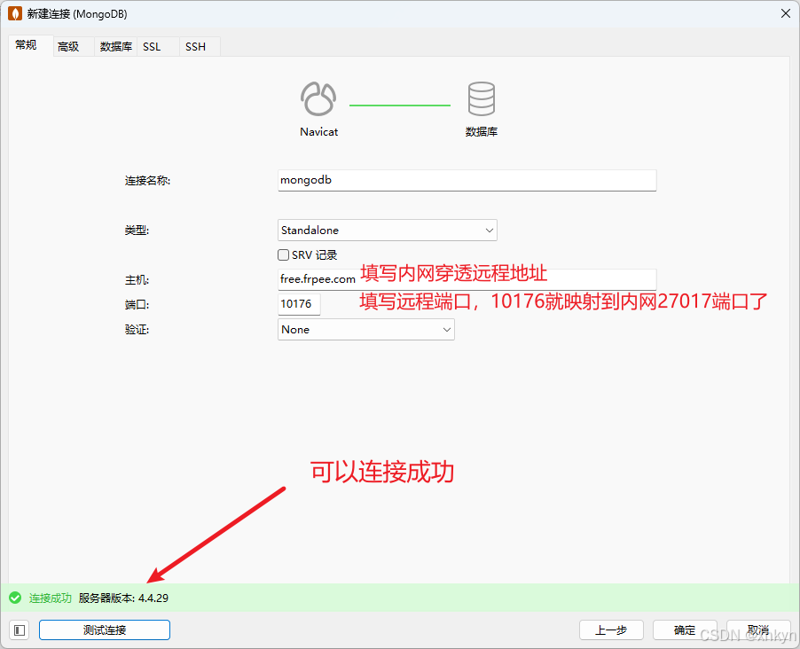The width and height of the screenshot is (800, 649).
Task: Click the 类型: label
Action: 137,231
